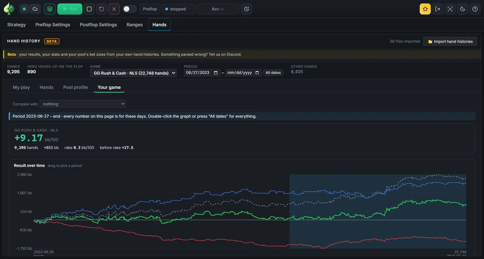The image size is (484, 259).
Task: Open the stacked layers icon button
Action: 50,9
